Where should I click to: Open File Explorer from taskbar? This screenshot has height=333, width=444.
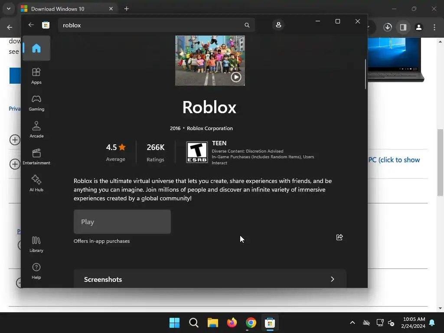[x=212, y=323]
